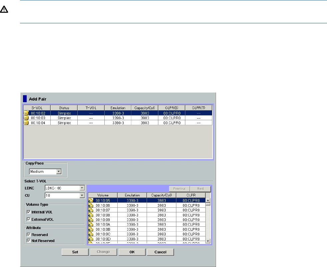Click the icon of volume 00:10:07

click(x=91, y=210)
